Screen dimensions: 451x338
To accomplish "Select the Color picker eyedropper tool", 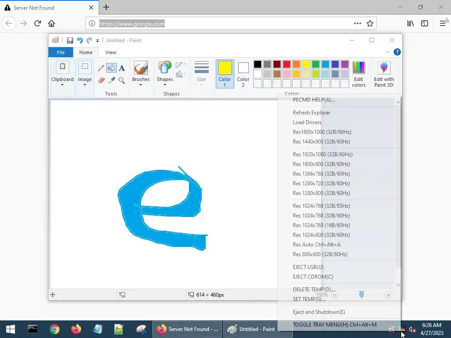I will pyautogui.click(x=111, y=80).
